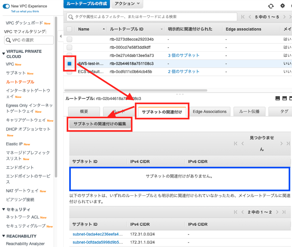Open the 3 個のサブネット link
This screenshot has width=292, height=247.
[184, 55]
